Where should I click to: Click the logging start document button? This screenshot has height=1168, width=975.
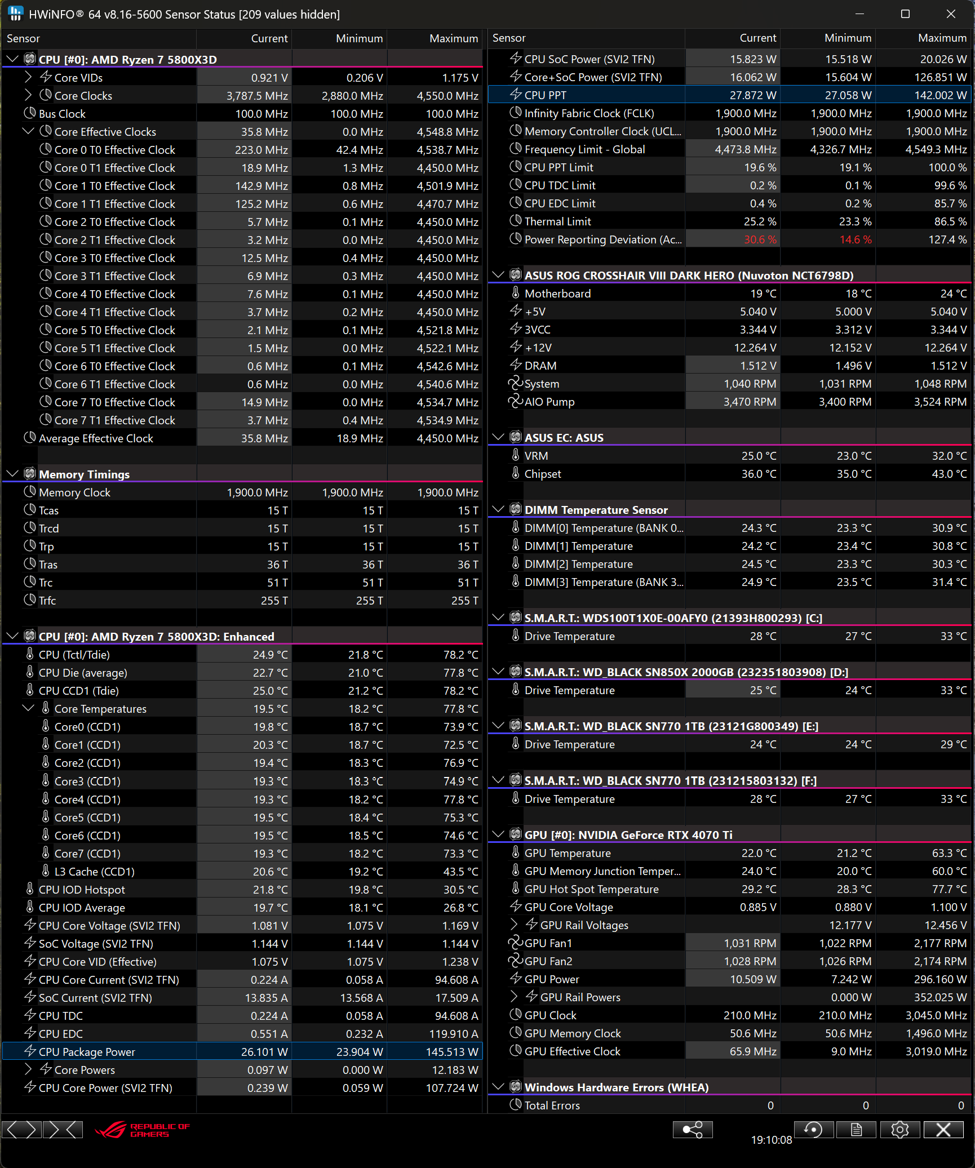click(856, 1129)
